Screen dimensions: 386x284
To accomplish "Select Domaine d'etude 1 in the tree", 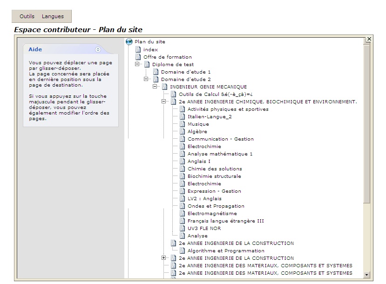I will [x=186, y=72].
